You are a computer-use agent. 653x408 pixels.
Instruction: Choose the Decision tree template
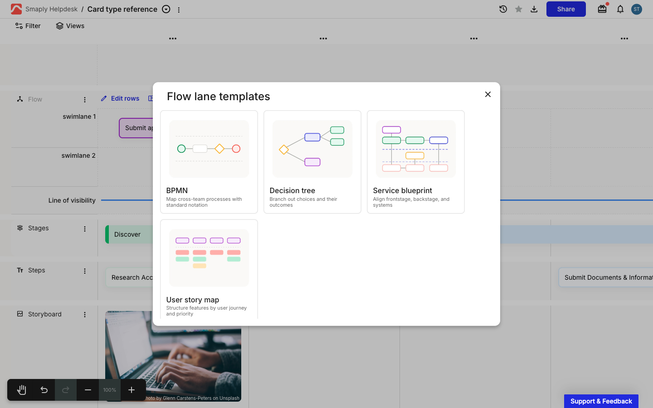point(312,162)
